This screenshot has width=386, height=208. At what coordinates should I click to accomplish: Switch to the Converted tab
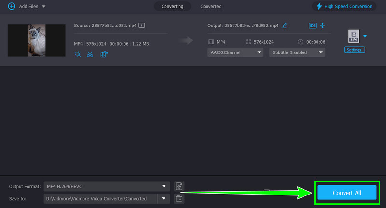pos(211,6)
